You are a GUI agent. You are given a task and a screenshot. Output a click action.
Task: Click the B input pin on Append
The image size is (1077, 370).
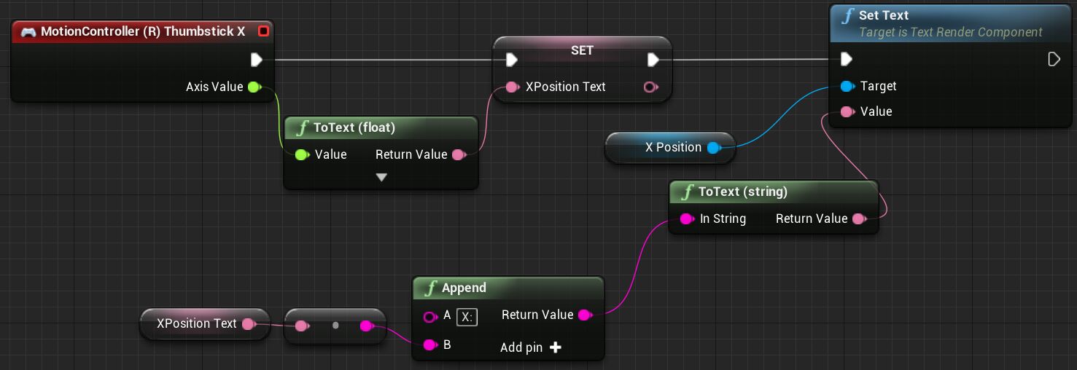[x=430, y=345]
